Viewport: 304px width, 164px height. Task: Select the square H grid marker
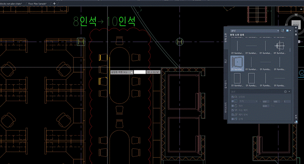click(x=81, y=42)
